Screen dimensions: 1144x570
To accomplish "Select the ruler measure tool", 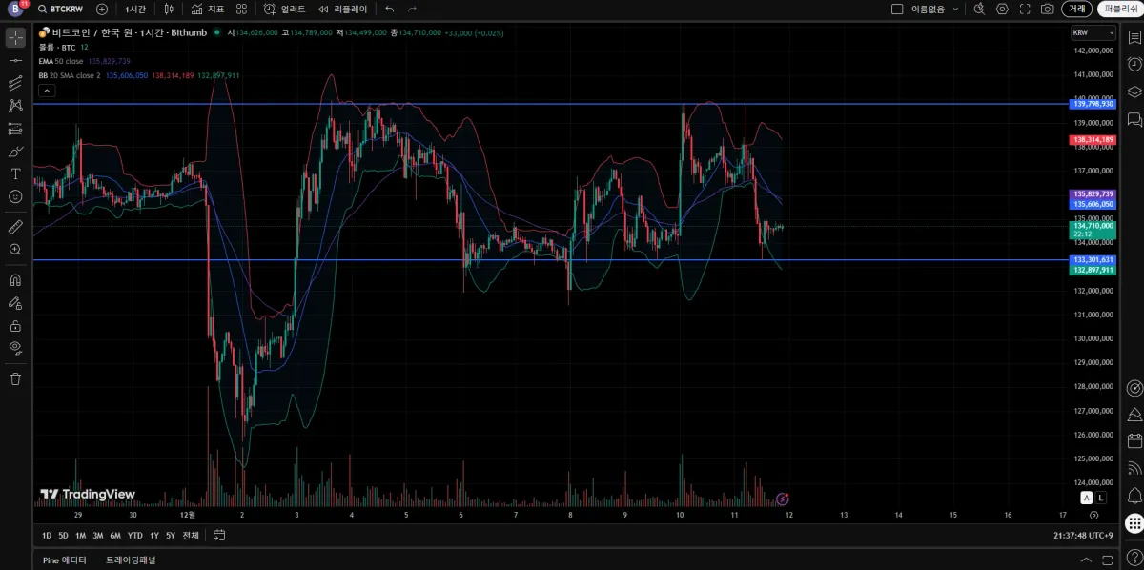I will pyautogui.click(x=15, y=227).
